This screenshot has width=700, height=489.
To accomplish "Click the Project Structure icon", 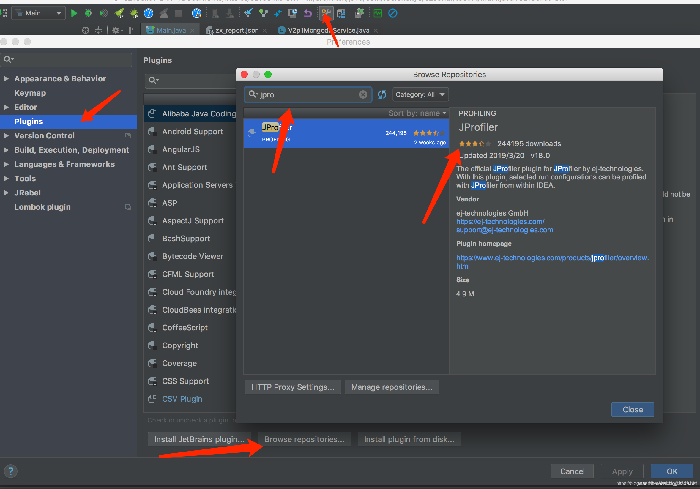I will pyautogui.click(x=341, y=13).
